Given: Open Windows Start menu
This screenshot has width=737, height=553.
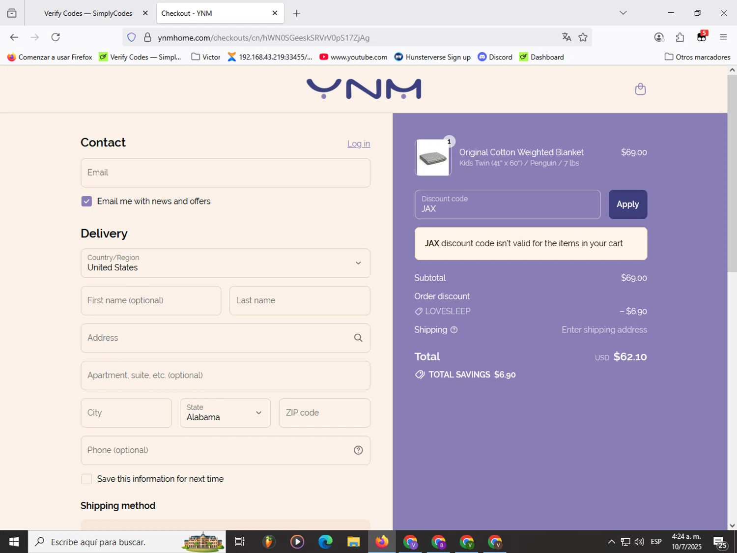Looking at the screenshot, I should [14, 542].
